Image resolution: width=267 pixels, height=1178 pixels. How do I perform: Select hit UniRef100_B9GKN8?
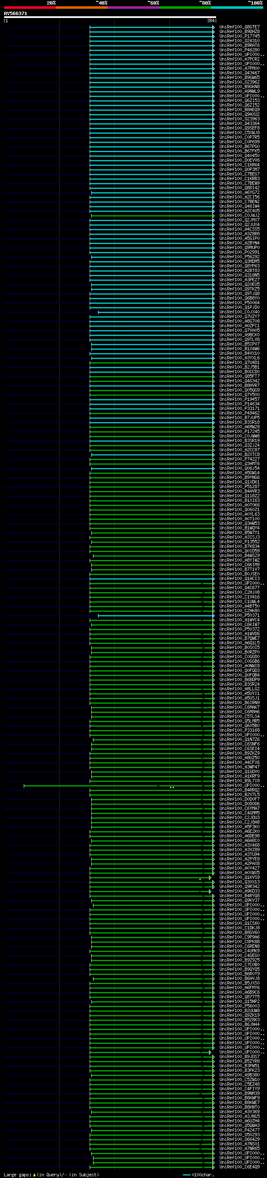[x=239, y=87]
